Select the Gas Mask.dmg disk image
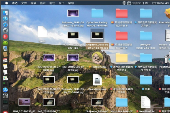Viewport: 170px width, 113px height. 97,80
